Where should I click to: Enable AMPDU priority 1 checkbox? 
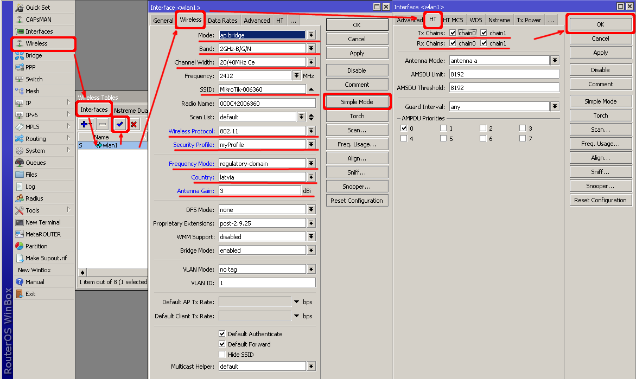coord(443,129)
